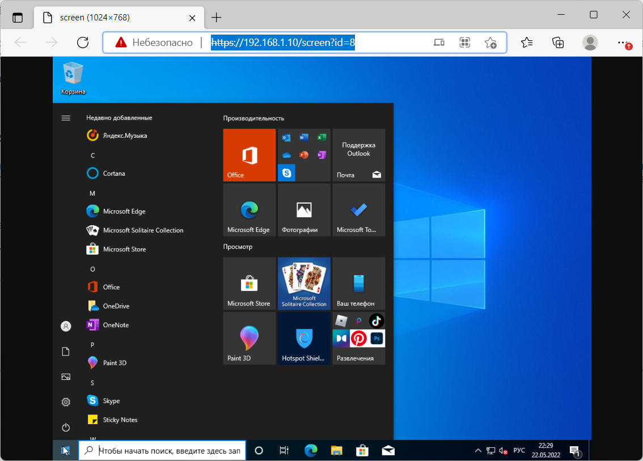Open Cortana circle on the taskbar

[259, 450]
